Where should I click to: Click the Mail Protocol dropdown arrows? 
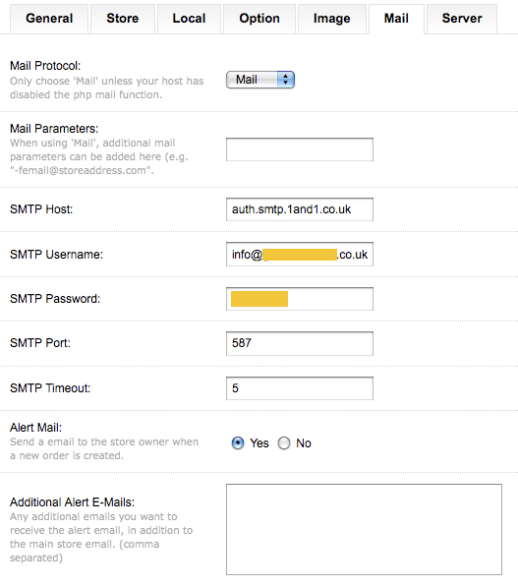(x=286, y=80)
